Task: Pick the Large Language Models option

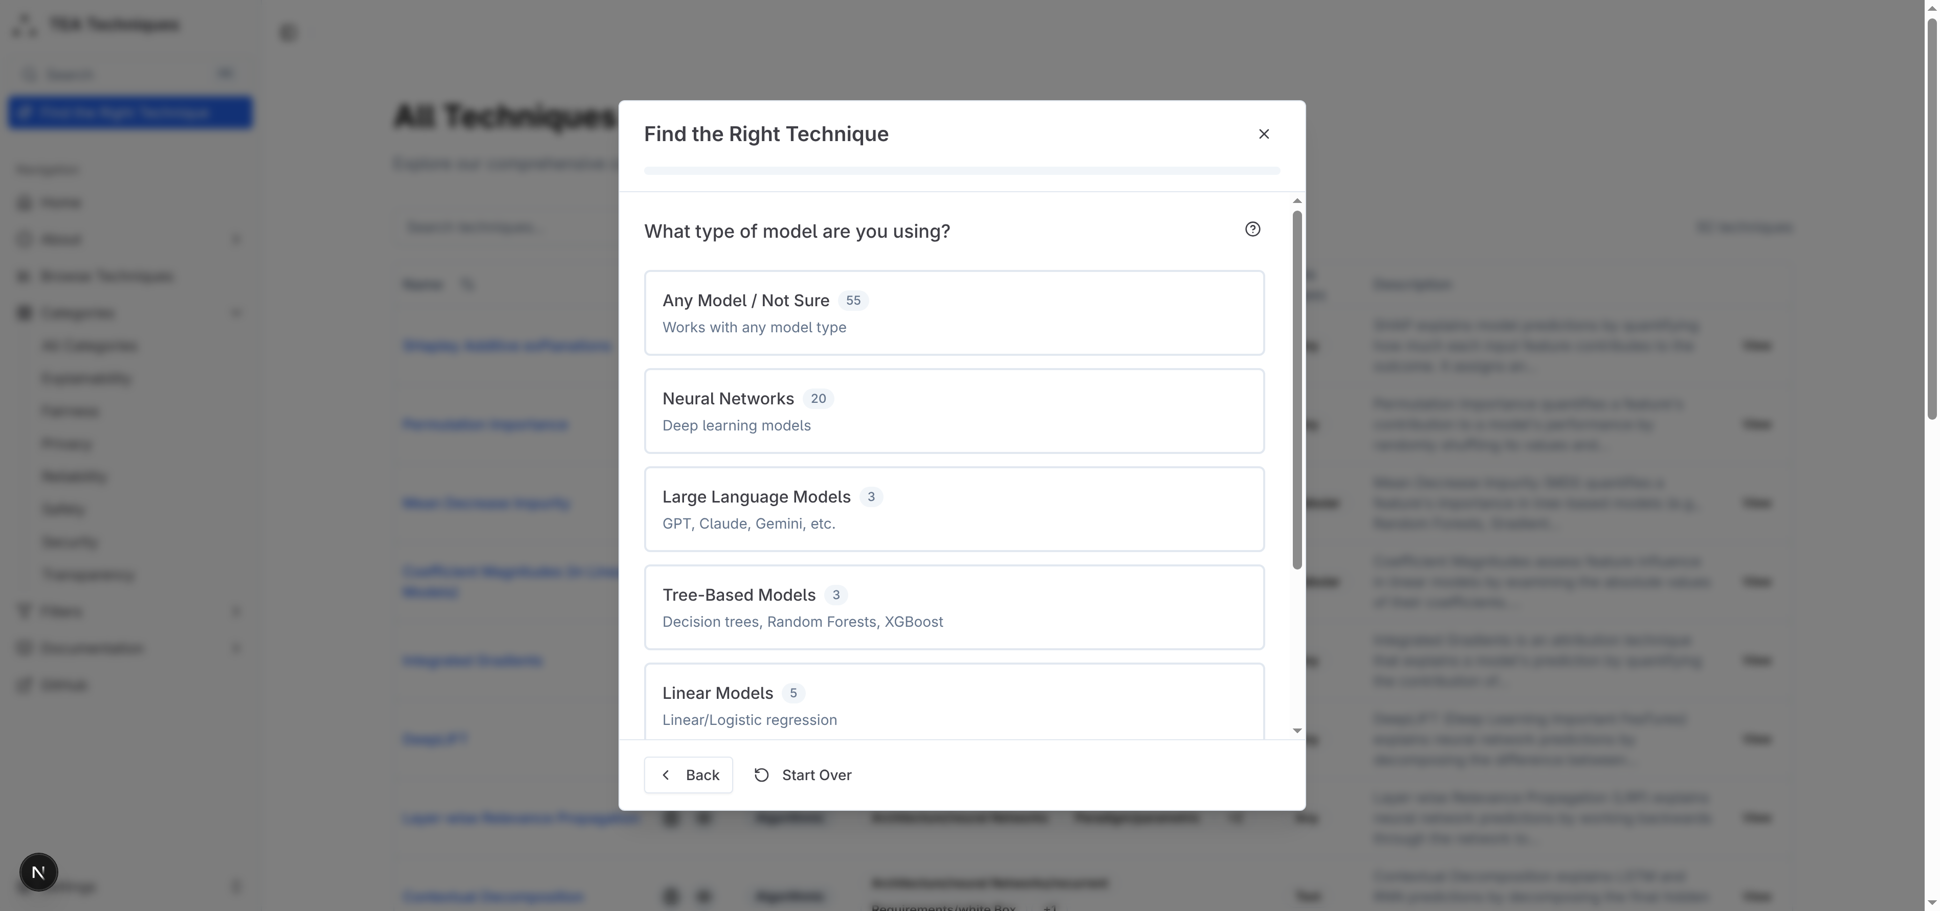Action: [954, 509]
